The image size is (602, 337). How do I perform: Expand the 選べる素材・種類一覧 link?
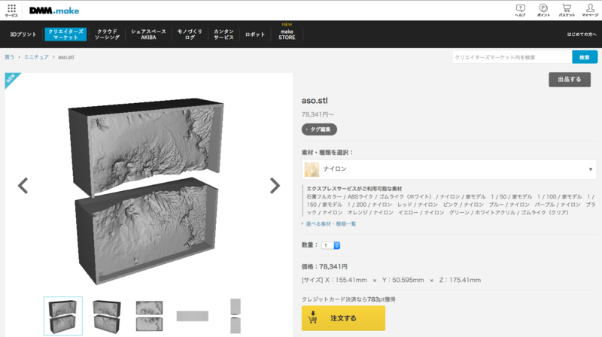pos(330,223)
